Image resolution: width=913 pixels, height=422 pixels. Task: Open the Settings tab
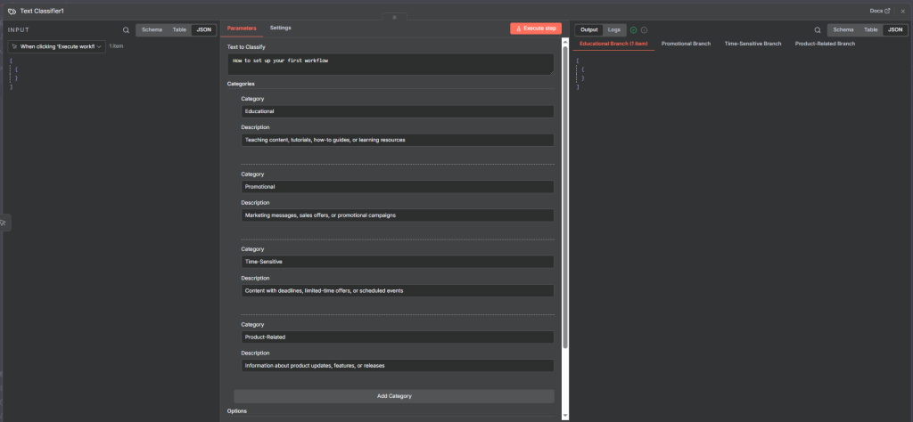[280, 28]
